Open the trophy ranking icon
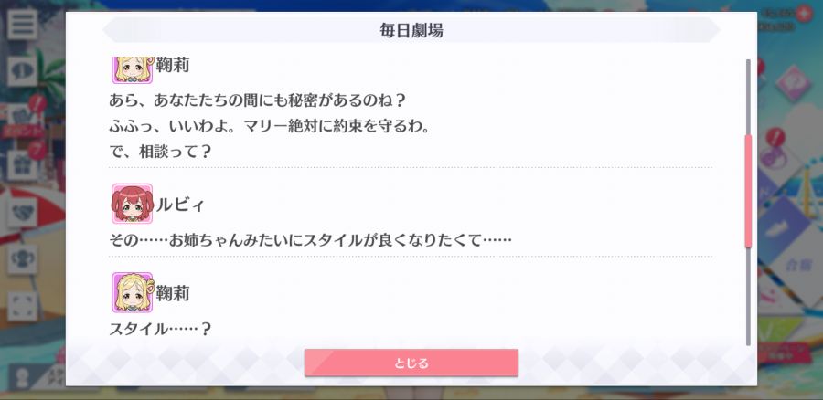 [23, 259]
